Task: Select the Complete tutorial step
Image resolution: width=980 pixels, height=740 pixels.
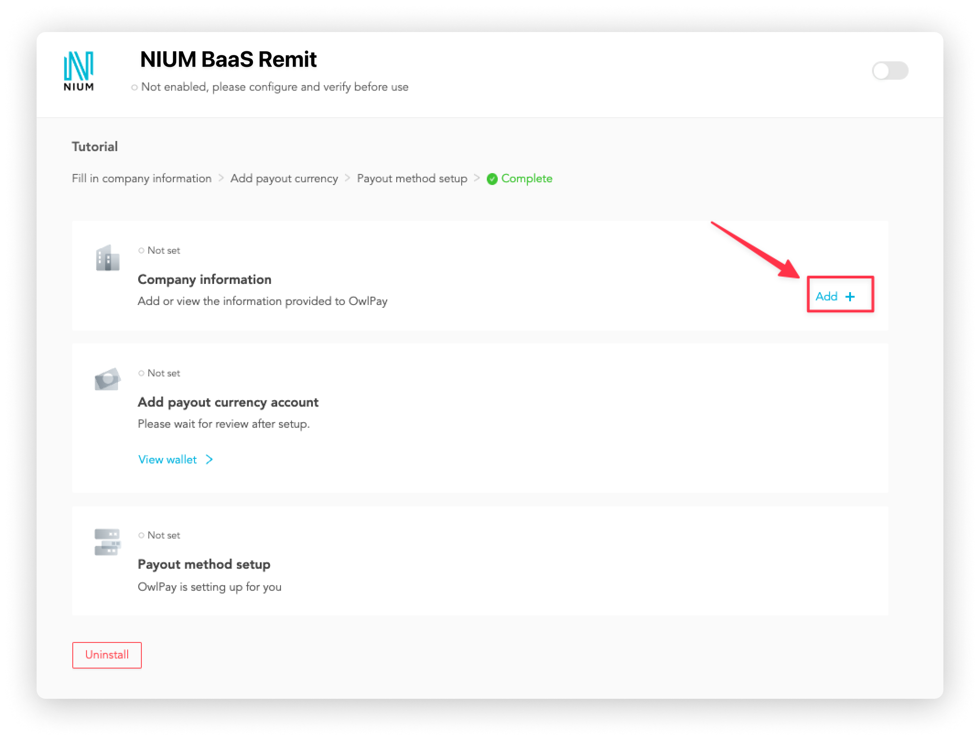Action: pyautogui.click(x=520, y=179)
